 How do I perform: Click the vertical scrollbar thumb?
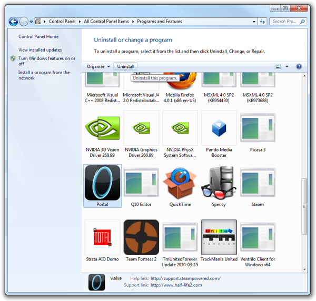tap(304, 206)
